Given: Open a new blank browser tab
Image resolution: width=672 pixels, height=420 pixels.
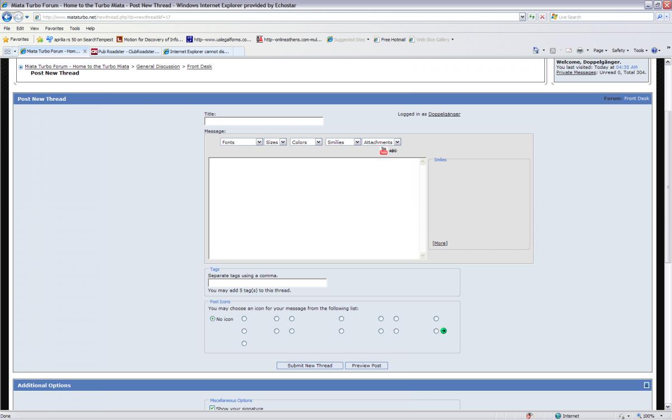Looking at the screenshot, I should pos(239,51).
